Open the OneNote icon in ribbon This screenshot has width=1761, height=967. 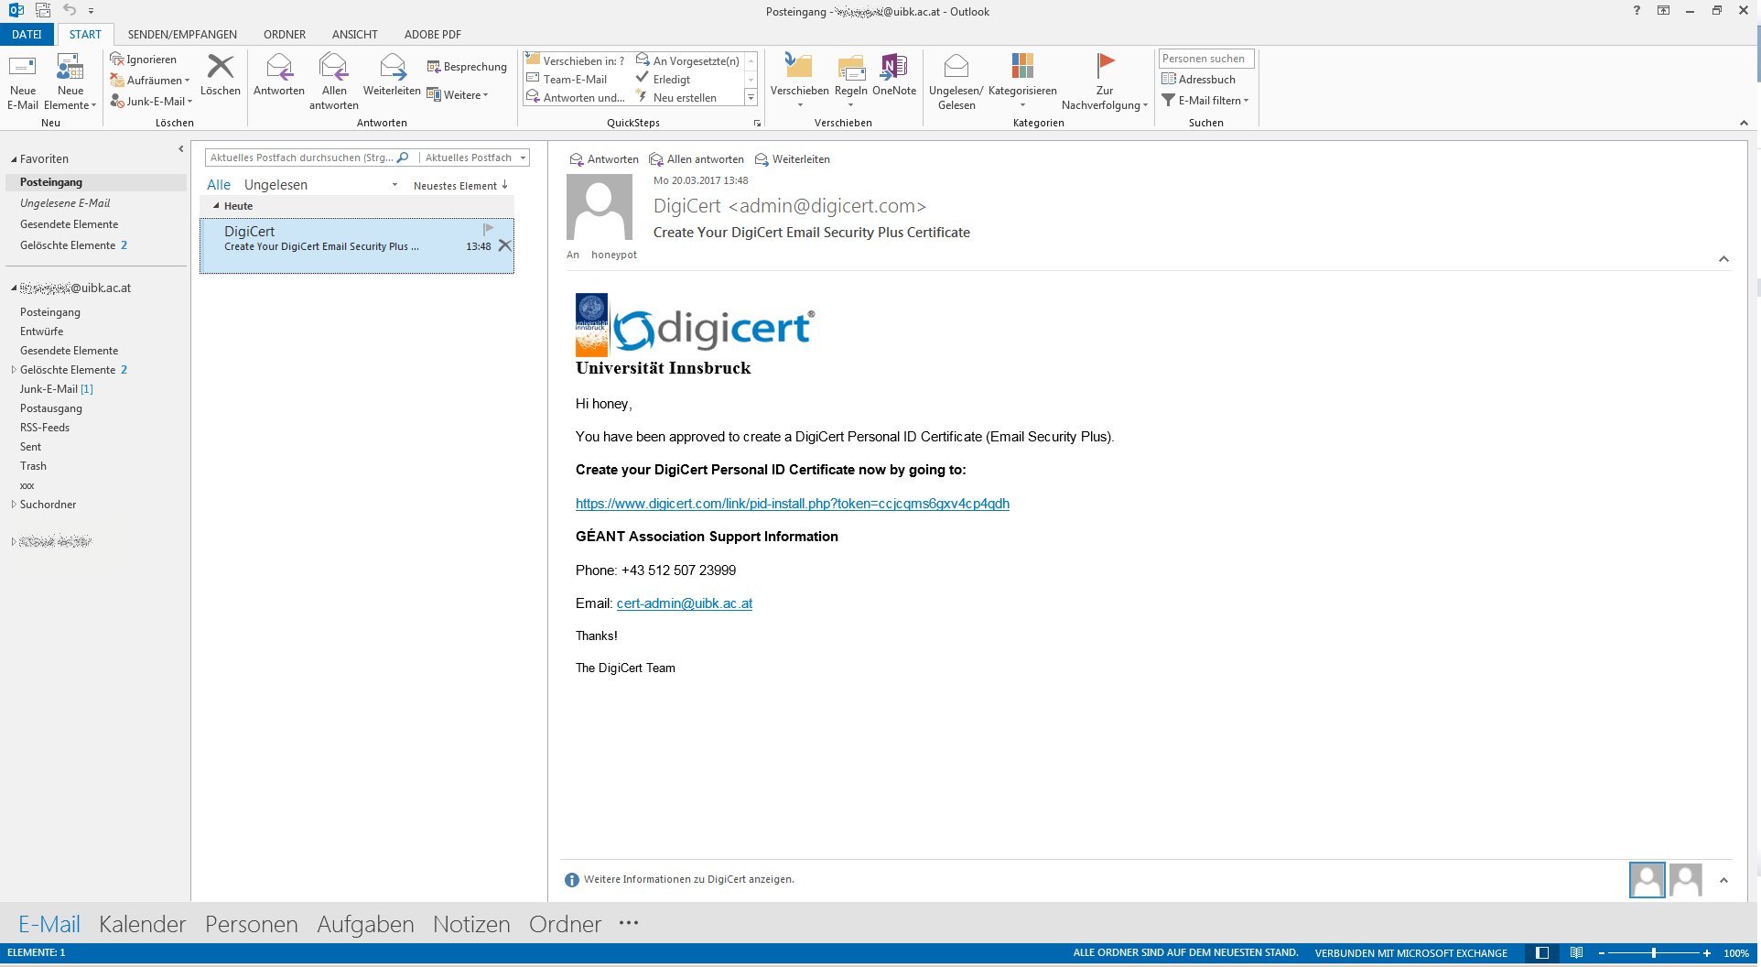893,69
